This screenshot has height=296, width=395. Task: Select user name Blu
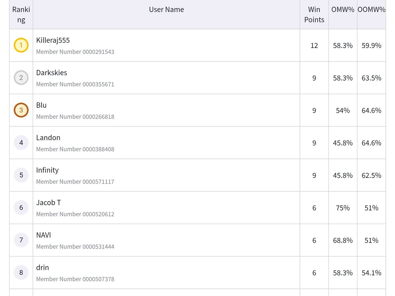[41, 105]
